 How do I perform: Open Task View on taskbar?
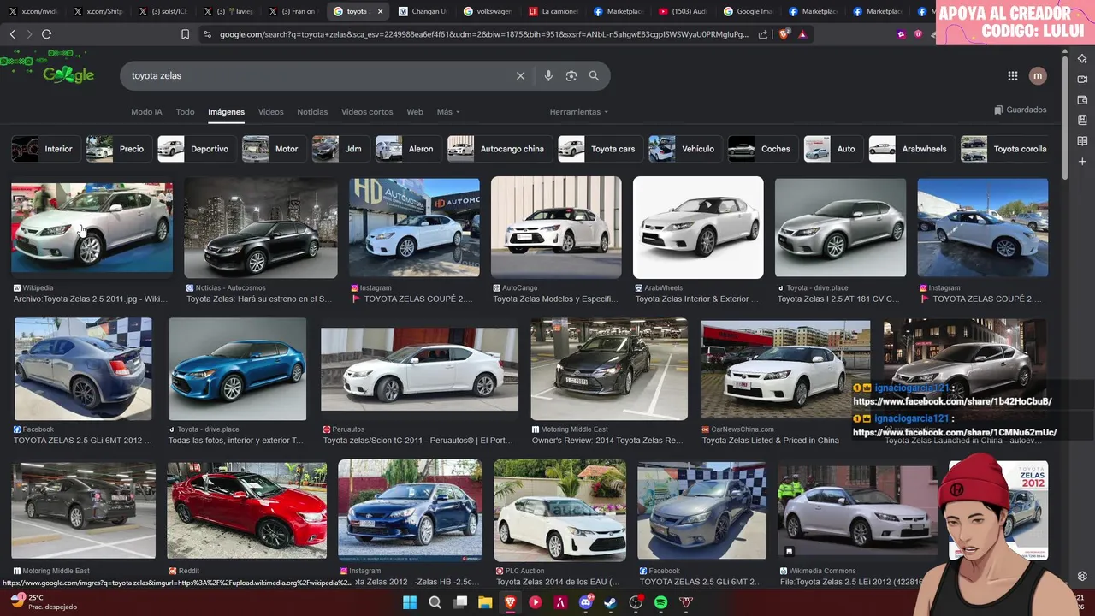tap(460, 602)
